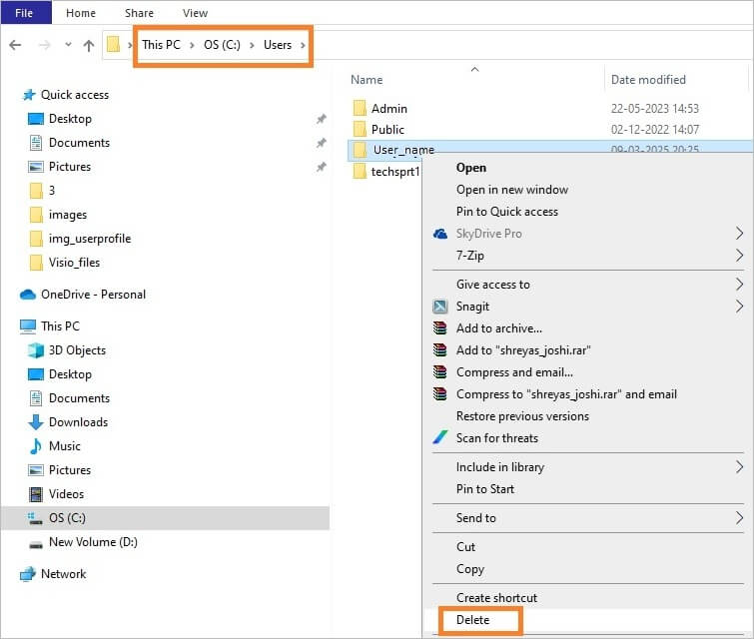Open the recent locations dropdown arrow
Viewport: 754px width, 639px height.
coord(68,44)
